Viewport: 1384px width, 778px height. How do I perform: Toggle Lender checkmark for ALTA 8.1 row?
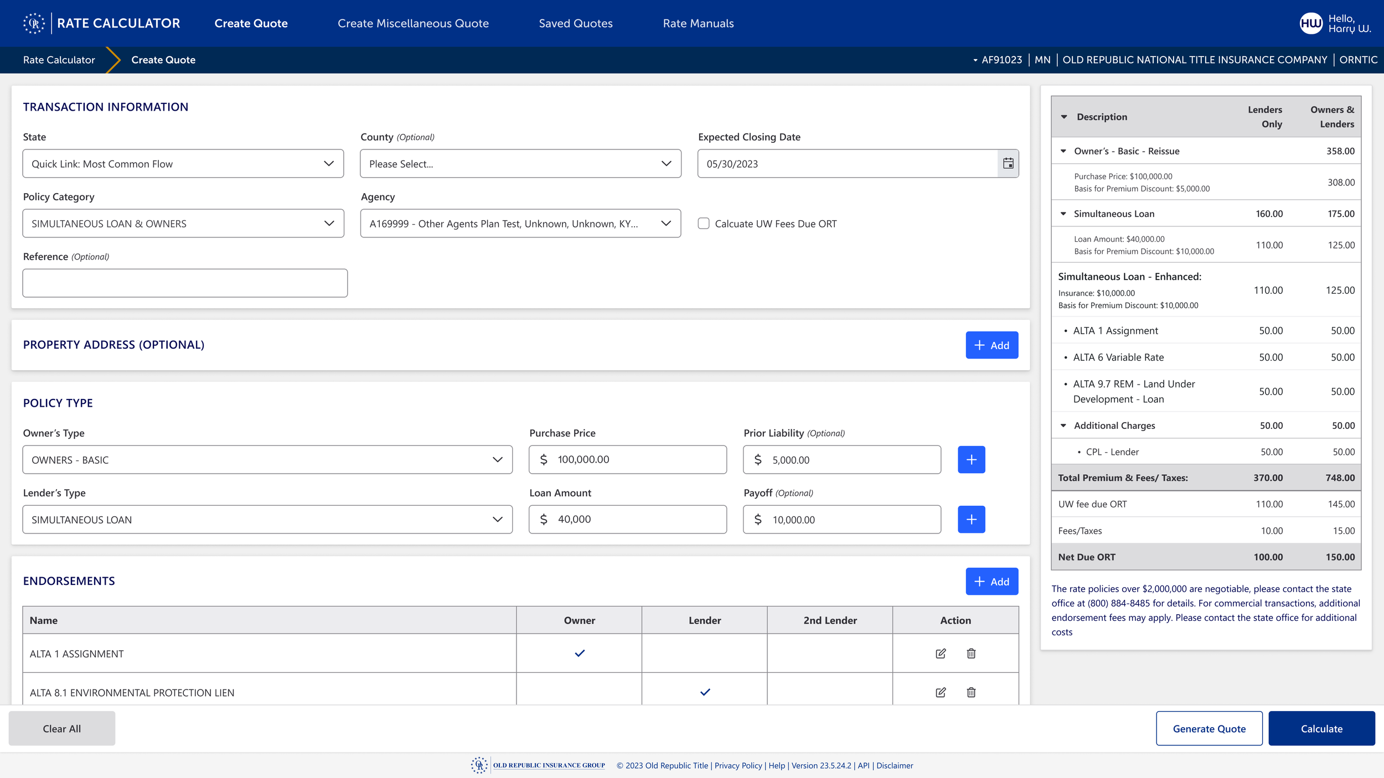[705, 692]
